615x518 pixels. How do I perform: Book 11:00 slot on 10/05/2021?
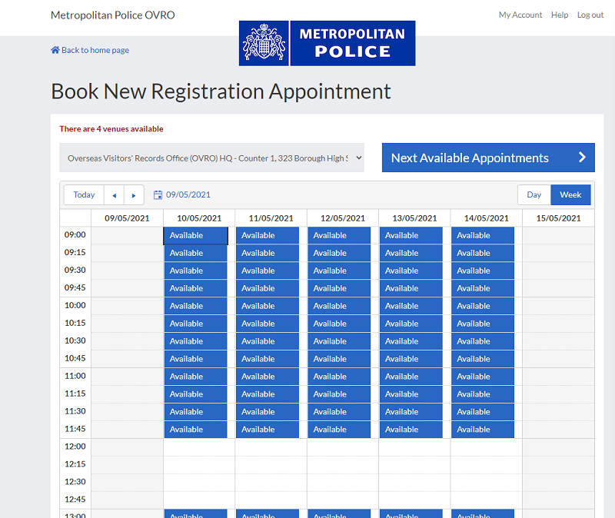point(196,377)
